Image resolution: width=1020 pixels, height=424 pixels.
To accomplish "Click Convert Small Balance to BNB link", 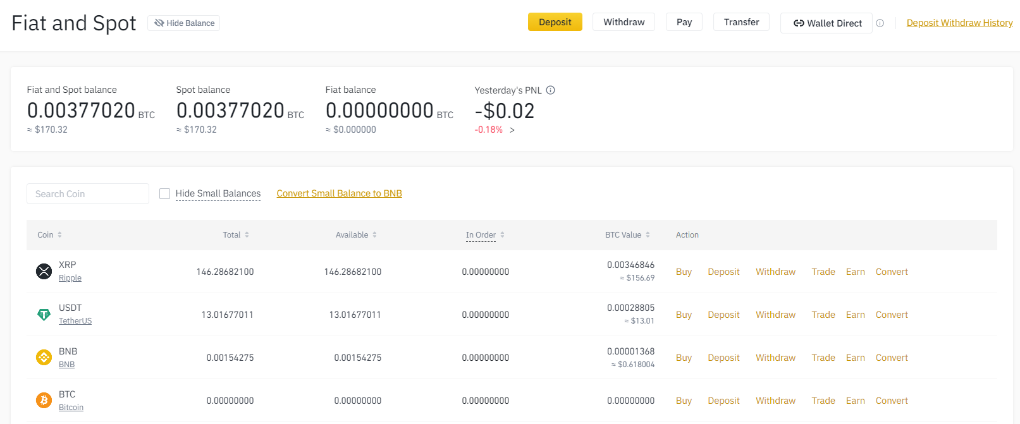I will pyautogui.click(x=339, y=193).
